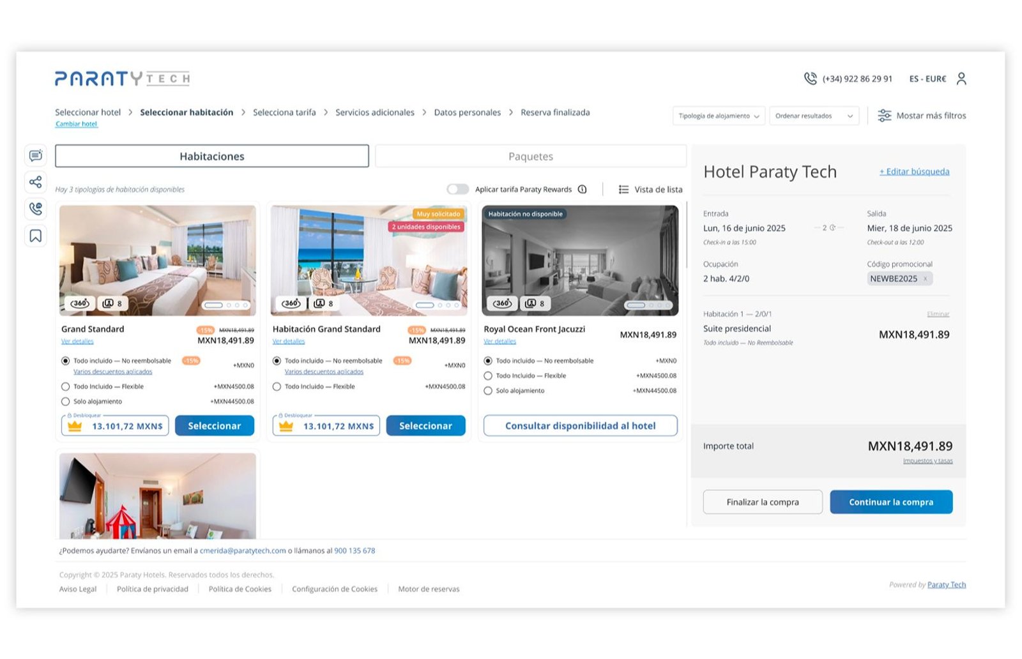
Task: Call 900 135 678 link in footer
Action: tap(355, 550)
